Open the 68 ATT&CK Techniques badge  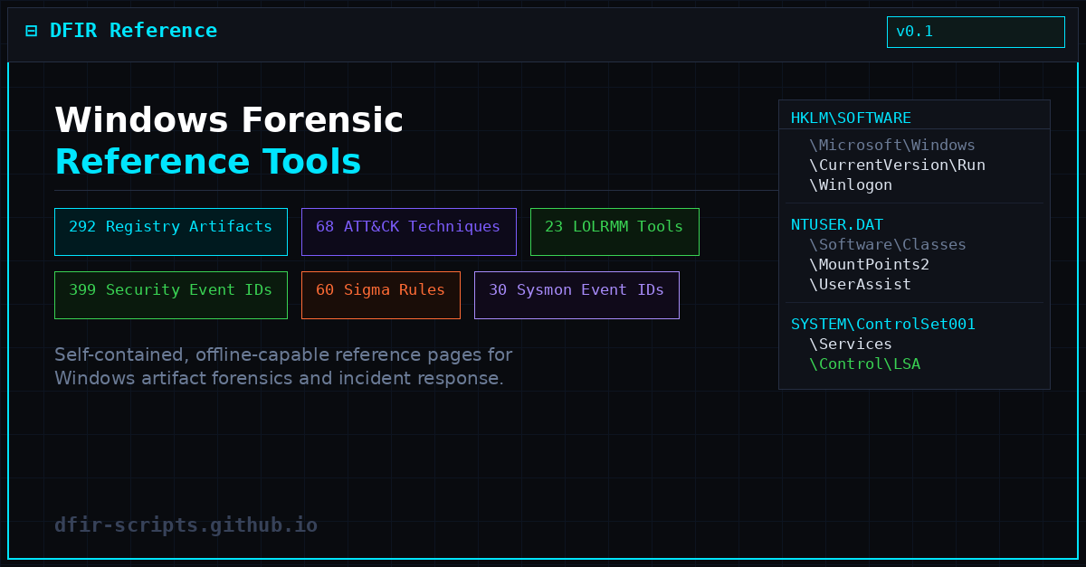408,232
